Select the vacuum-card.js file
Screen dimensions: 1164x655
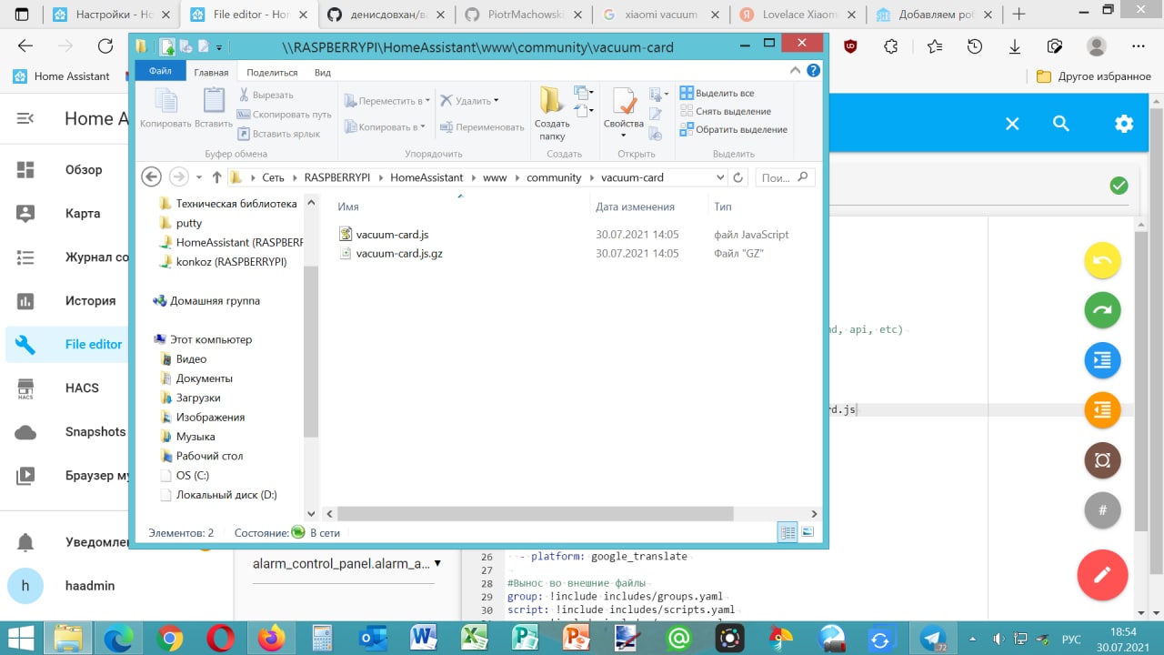click(x=392, y=234)
